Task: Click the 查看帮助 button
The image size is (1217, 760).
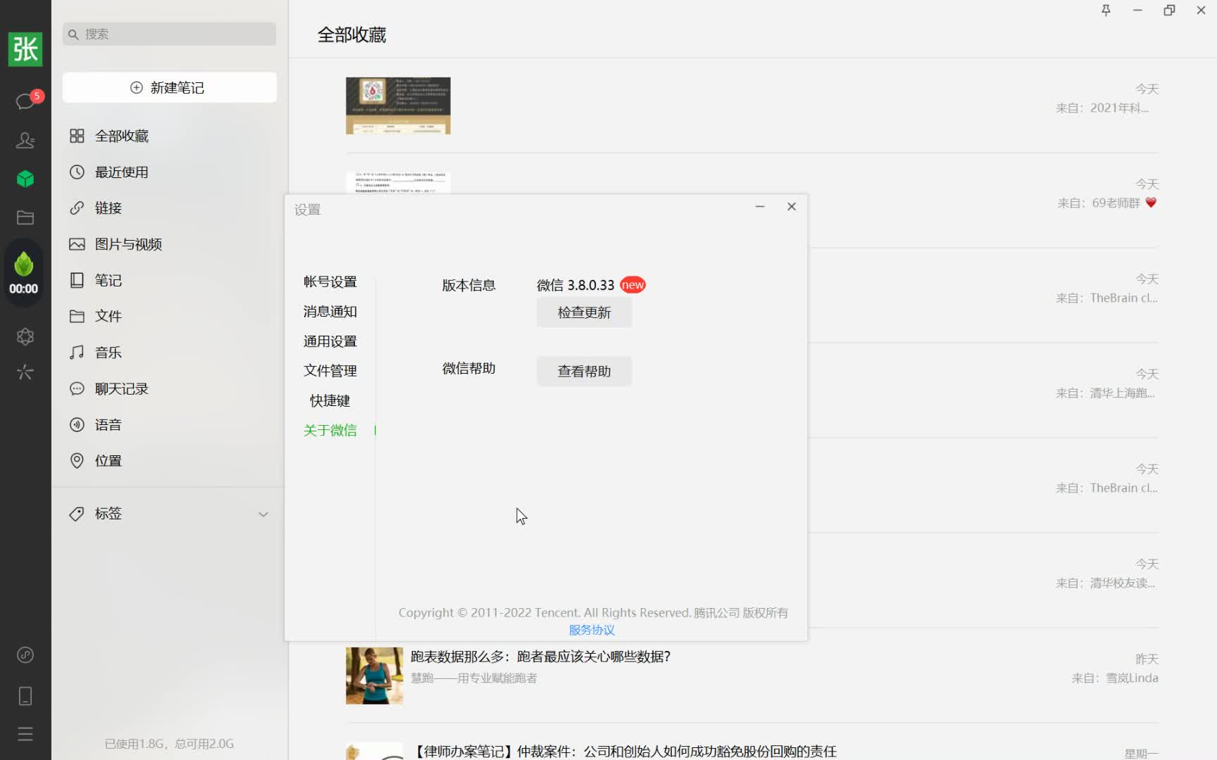Action: click(584, 371)
